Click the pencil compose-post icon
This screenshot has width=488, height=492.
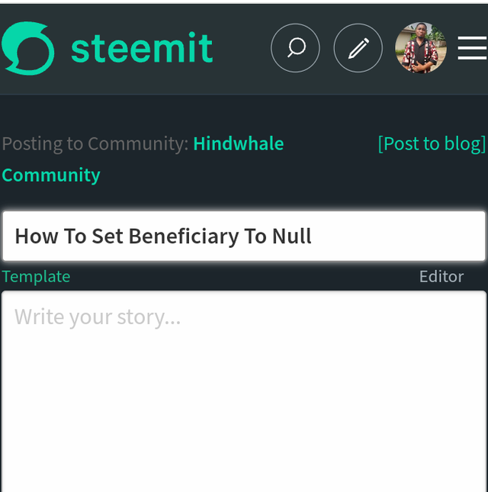(x=358, y=48)
